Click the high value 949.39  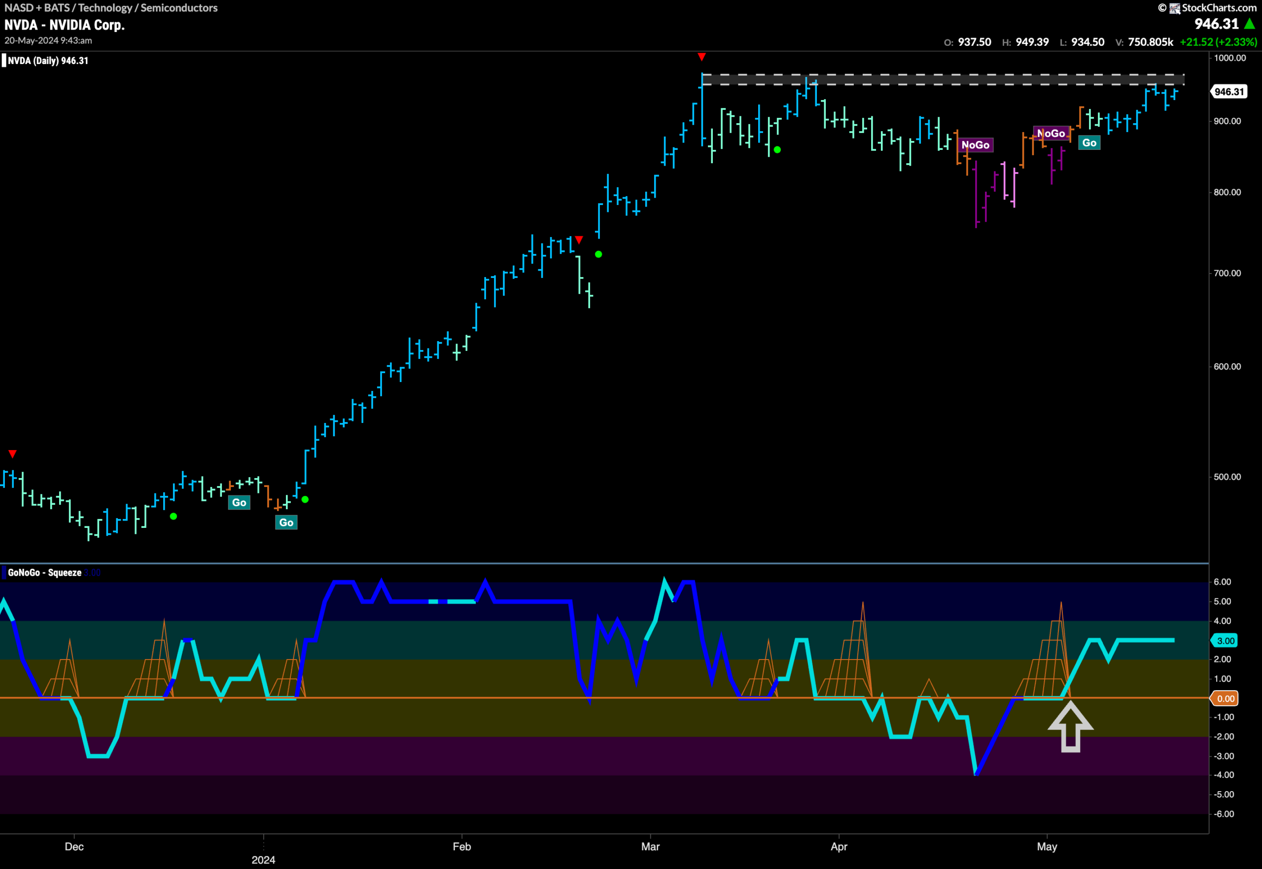point(1032,42)
